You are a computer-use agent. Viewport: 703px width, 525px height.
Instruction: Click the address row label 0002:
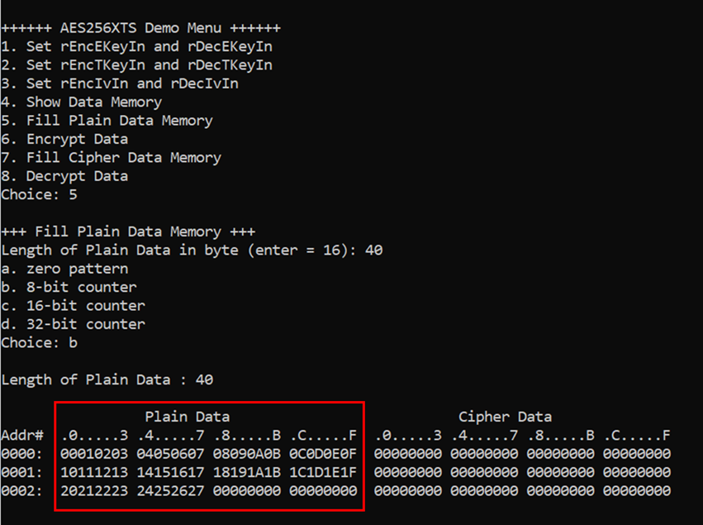click(22, 491)
